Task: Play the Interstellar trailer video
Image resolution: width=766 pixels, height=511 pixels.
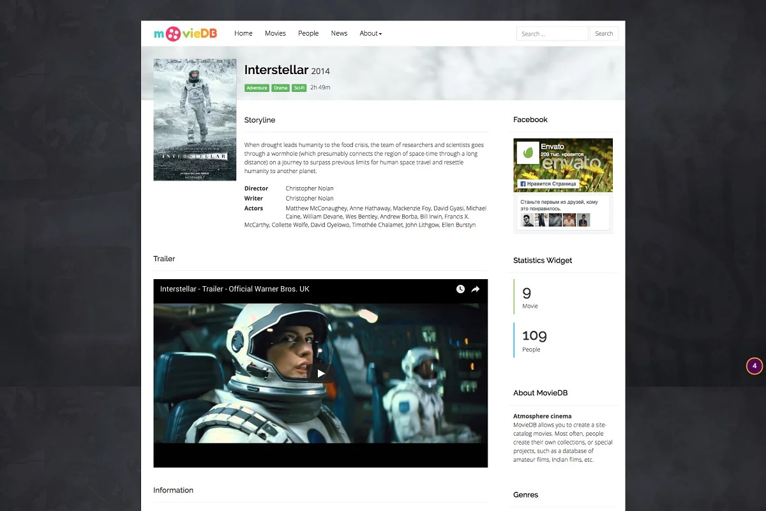Action: [320, 374]
